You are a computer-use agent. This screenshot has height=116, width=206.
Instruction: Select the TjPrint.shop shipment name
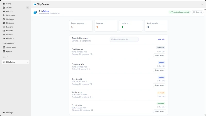click(x=77, y=92)
